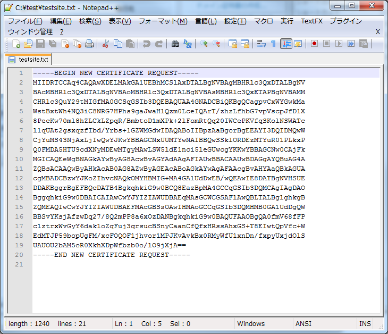Open the フォーマット(M) menu

(163, 21)
